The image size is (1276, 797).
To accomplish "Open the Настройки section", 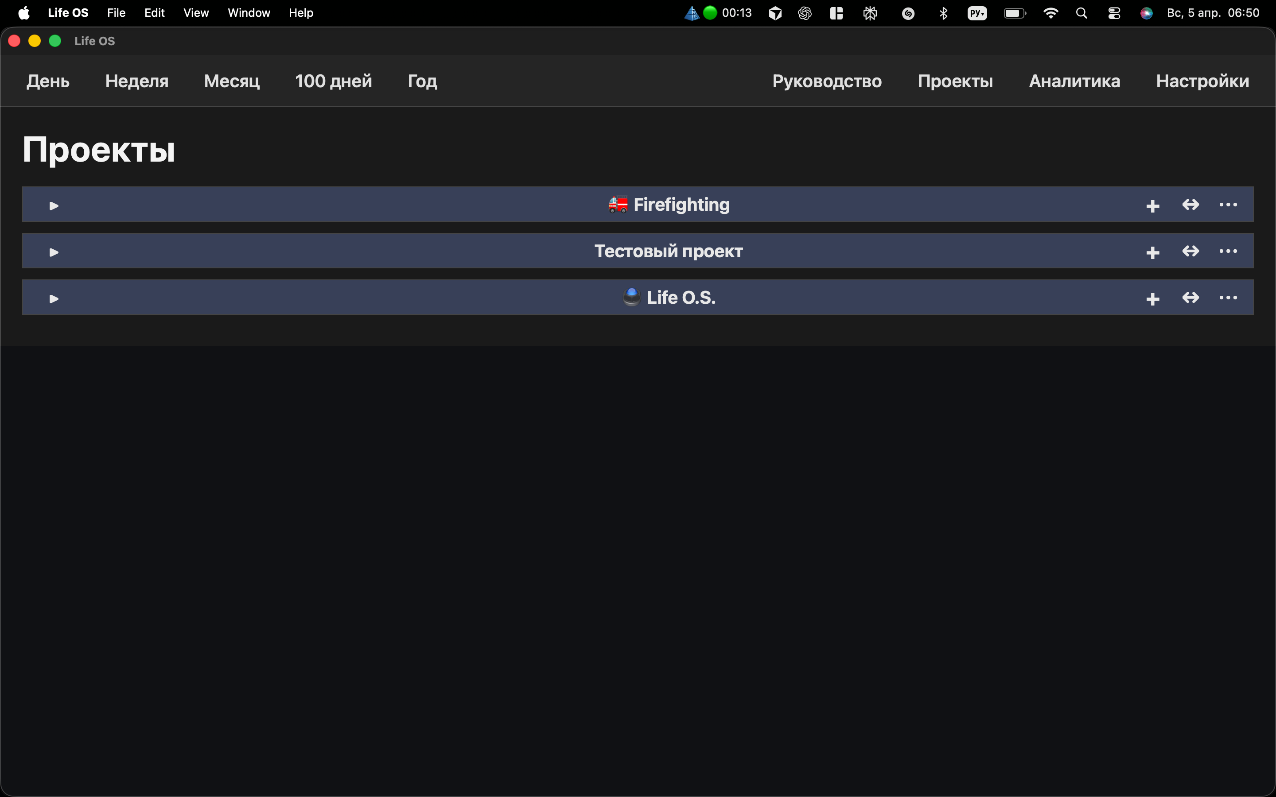I will (x=1202, y=81).
